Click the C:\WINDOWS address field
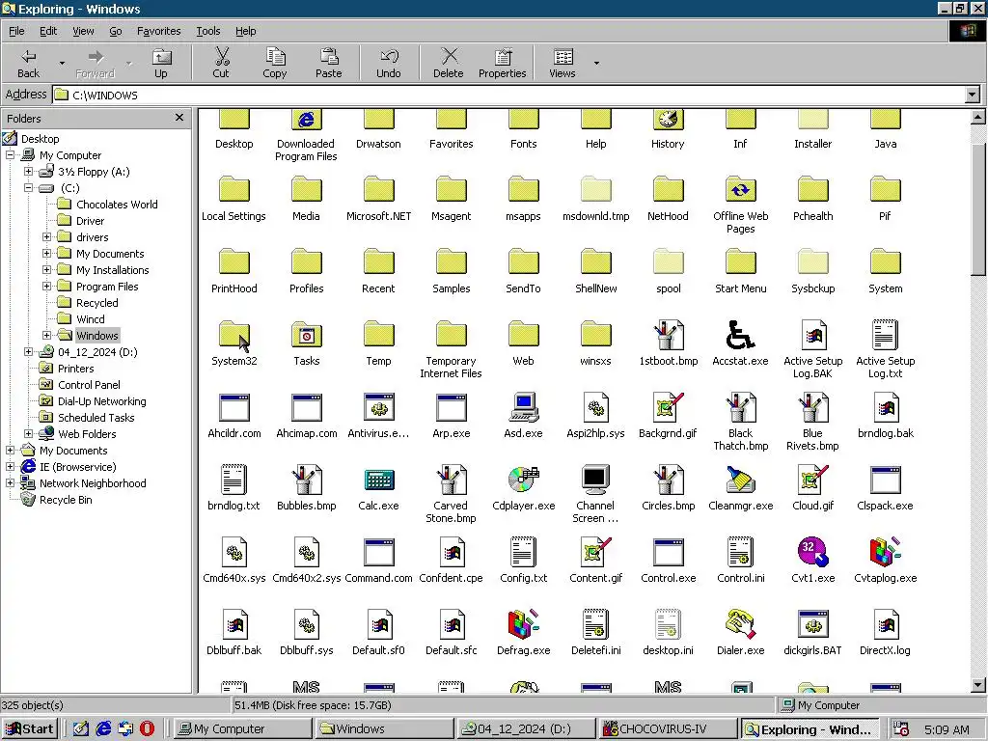The height and width of the screenshot is (741, 988). pyautogui.click(x=508, y=96)
